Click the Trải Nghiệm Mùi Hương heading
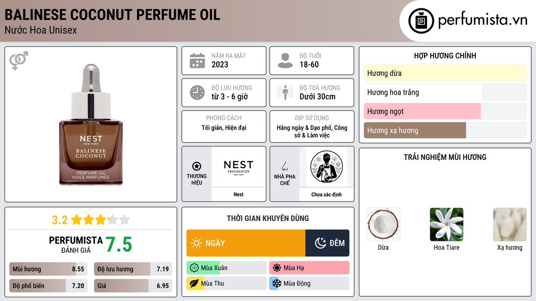 (445, 157)
